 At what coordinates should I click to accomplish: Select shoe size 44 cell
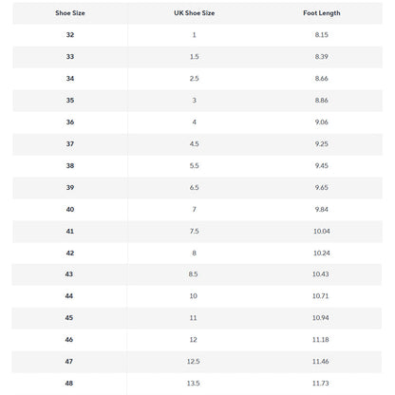coord(69,296)
